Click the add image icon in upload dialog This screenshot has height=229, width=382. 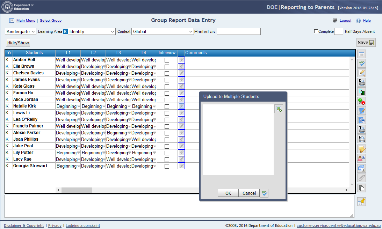point(279,109)
